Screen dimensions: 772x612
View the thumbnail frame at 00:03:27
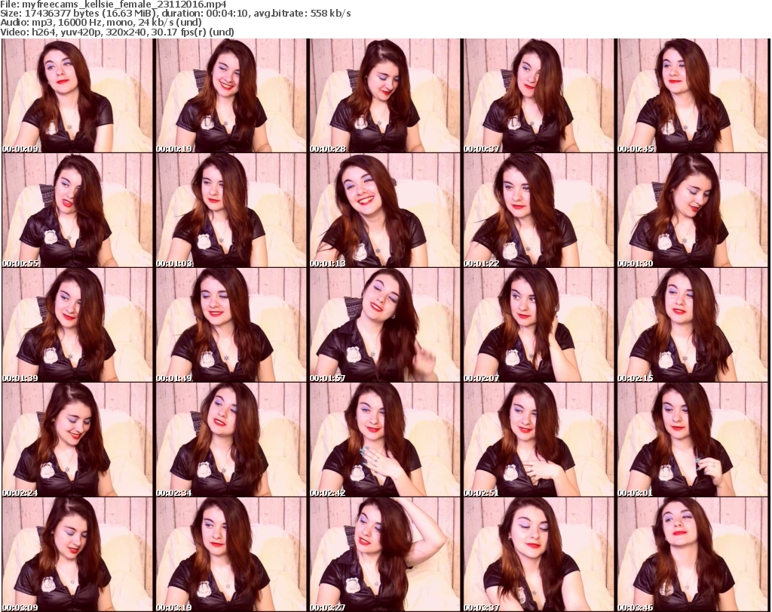[385, 555]
